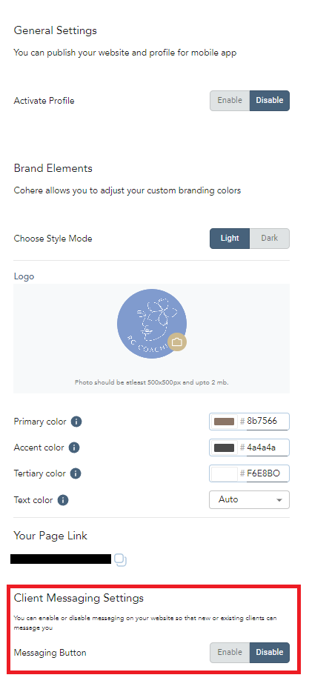Open the Text color Auto dropdown
This screenshot has height=692, width=309.
(250, 499)
